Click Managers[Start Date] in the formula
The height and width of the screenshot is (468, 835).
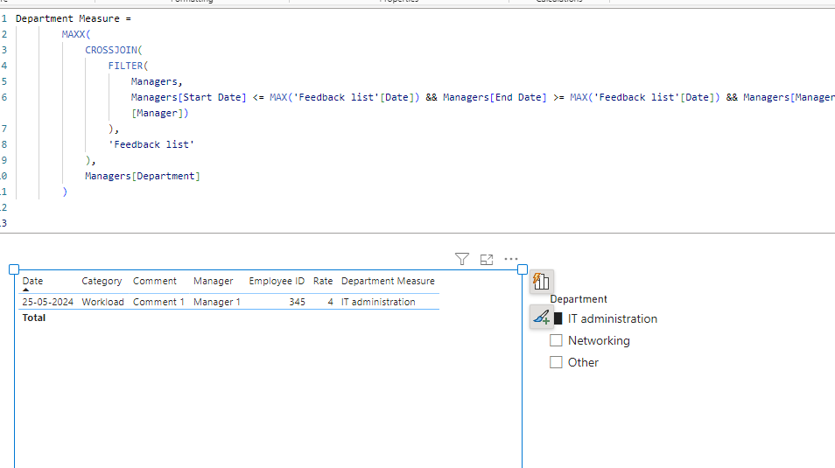click(x=188, y=97)
